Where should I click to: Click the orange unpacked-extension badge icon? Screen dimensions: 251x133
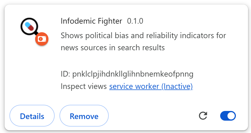tap(42, 39)
